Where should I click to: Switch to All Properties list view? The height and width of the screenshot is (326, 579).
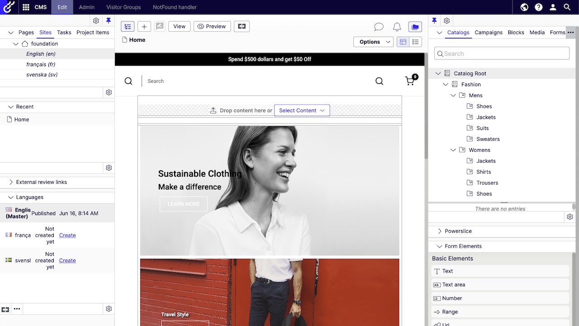[x=415, y=42]
